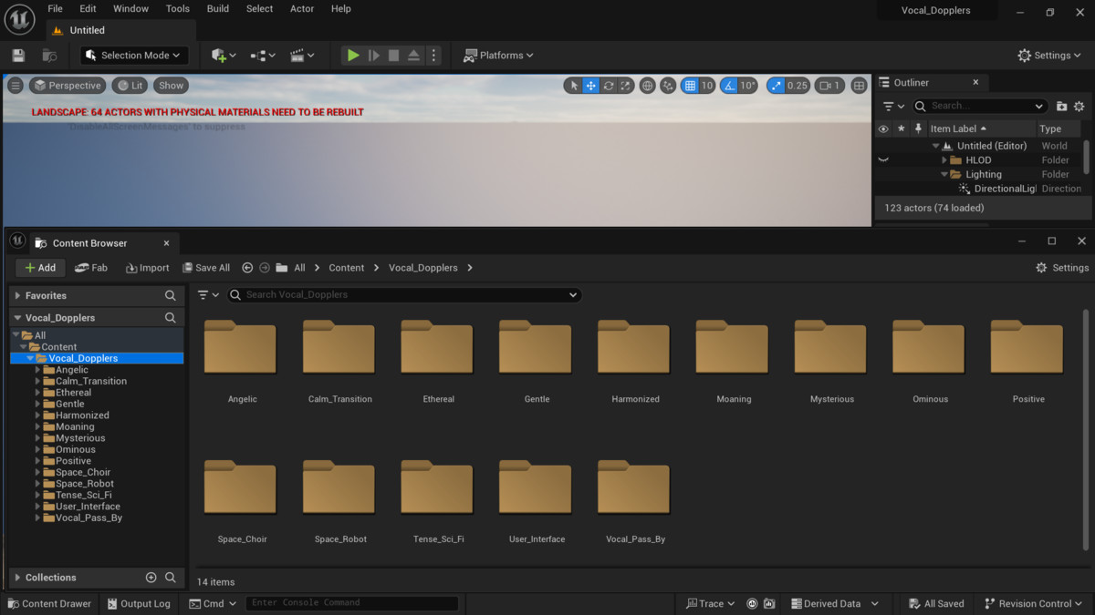1095x615 pixels.
Task: Click Import in the Content Browser
Action: tap(147, 268)
